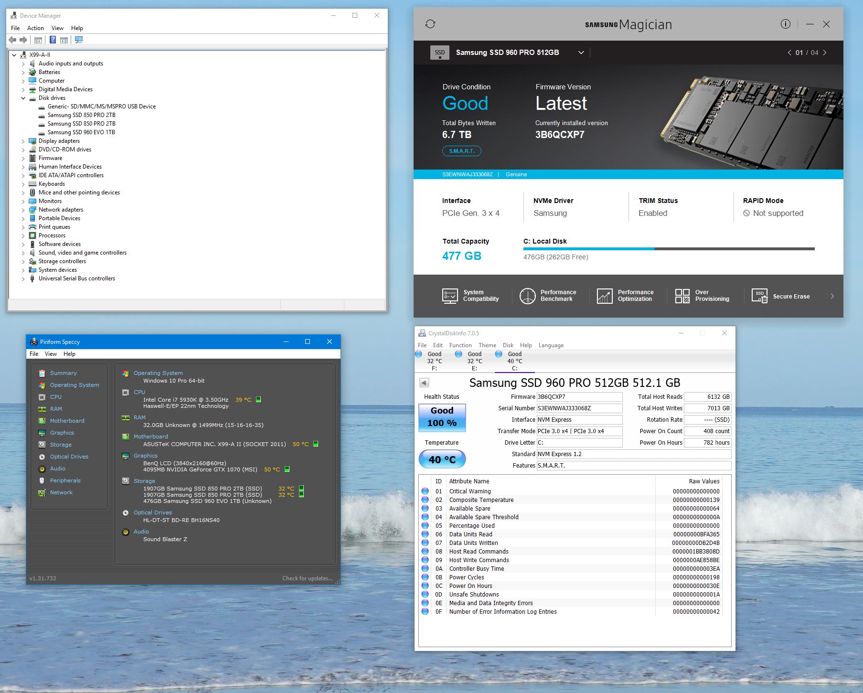Click Check for updates in Speccy

[x=307, y=578]
